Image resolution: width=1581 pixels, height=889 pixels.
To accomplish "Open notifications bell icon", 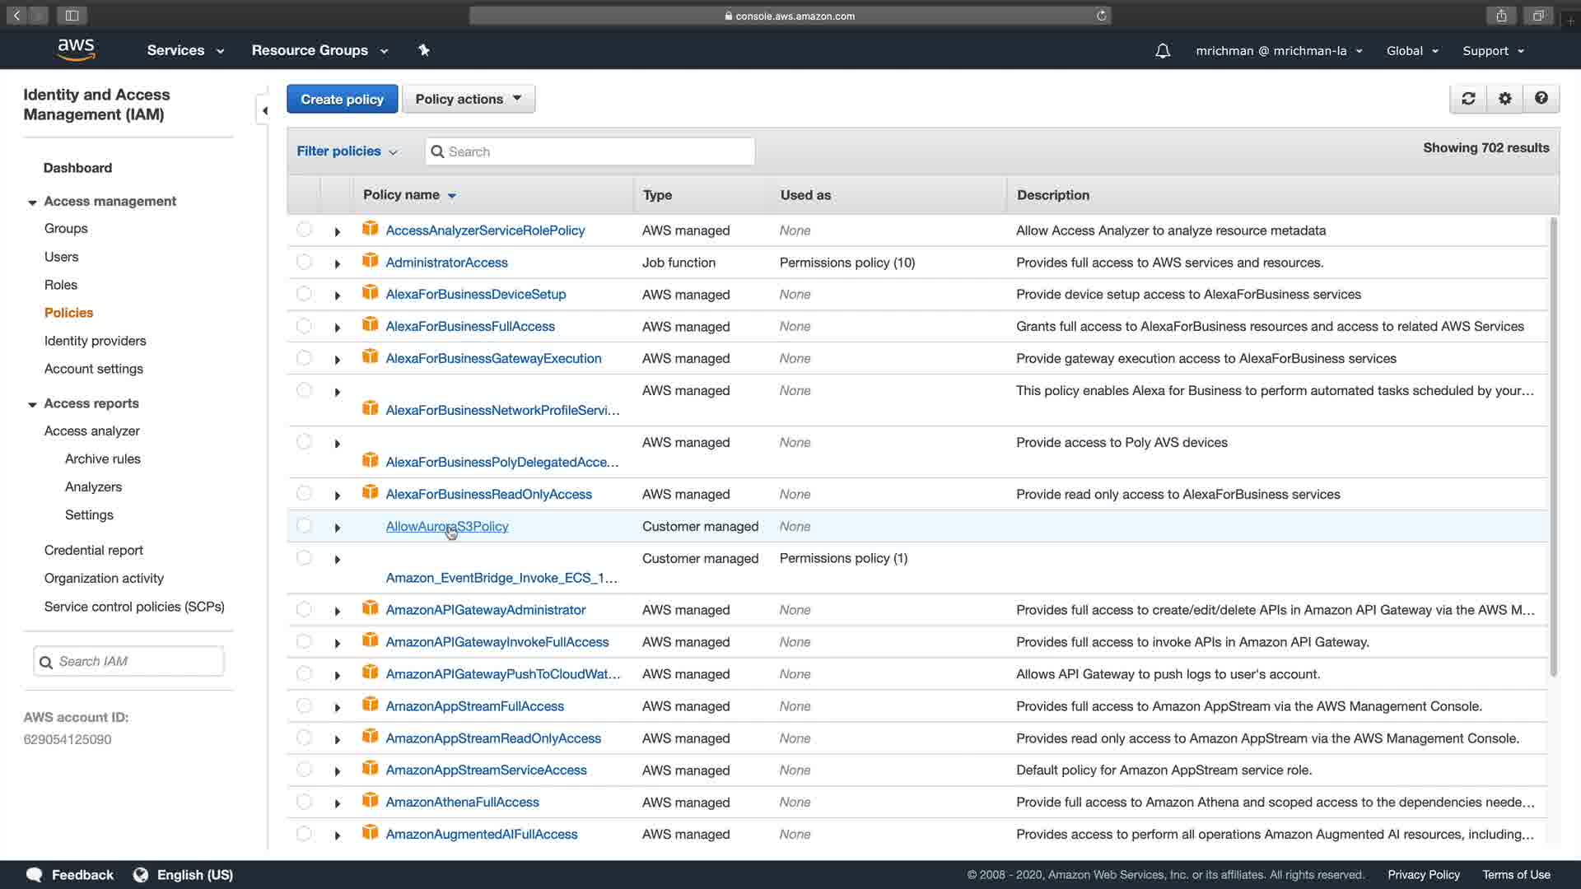I will click(1163, 51).
